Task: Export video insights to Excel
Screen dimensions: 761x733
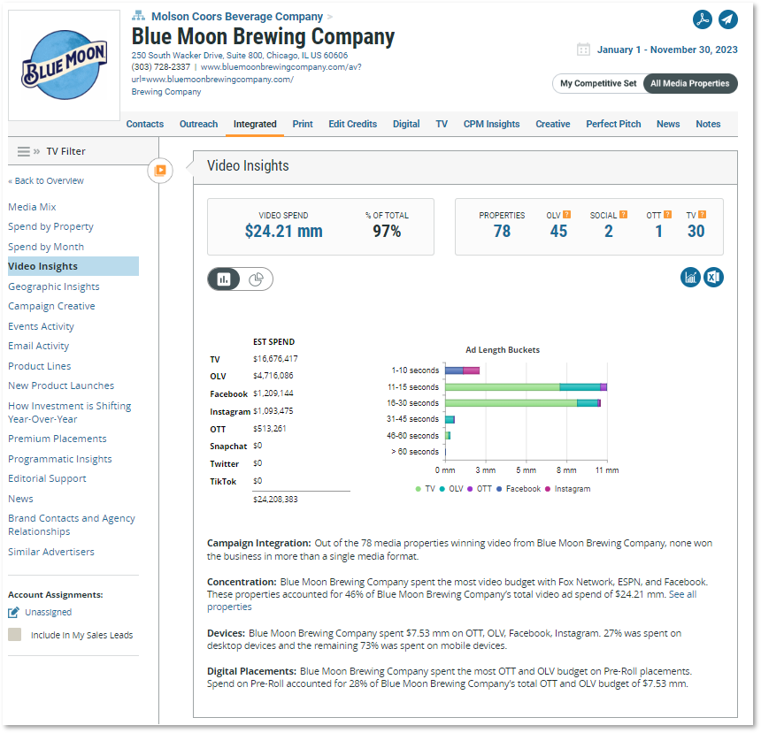Action: point(713,278)
